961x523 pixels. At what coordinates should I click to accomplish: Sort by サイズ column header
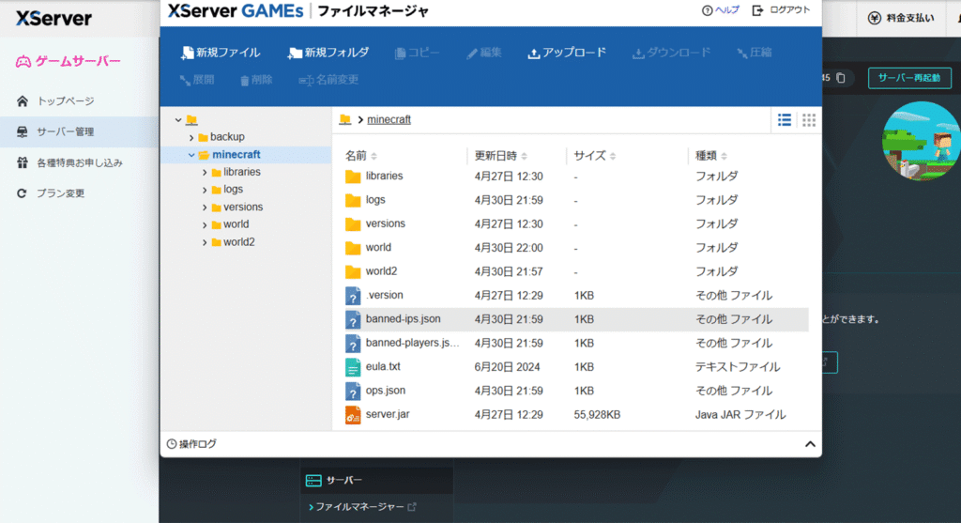(x=594, y=156)
